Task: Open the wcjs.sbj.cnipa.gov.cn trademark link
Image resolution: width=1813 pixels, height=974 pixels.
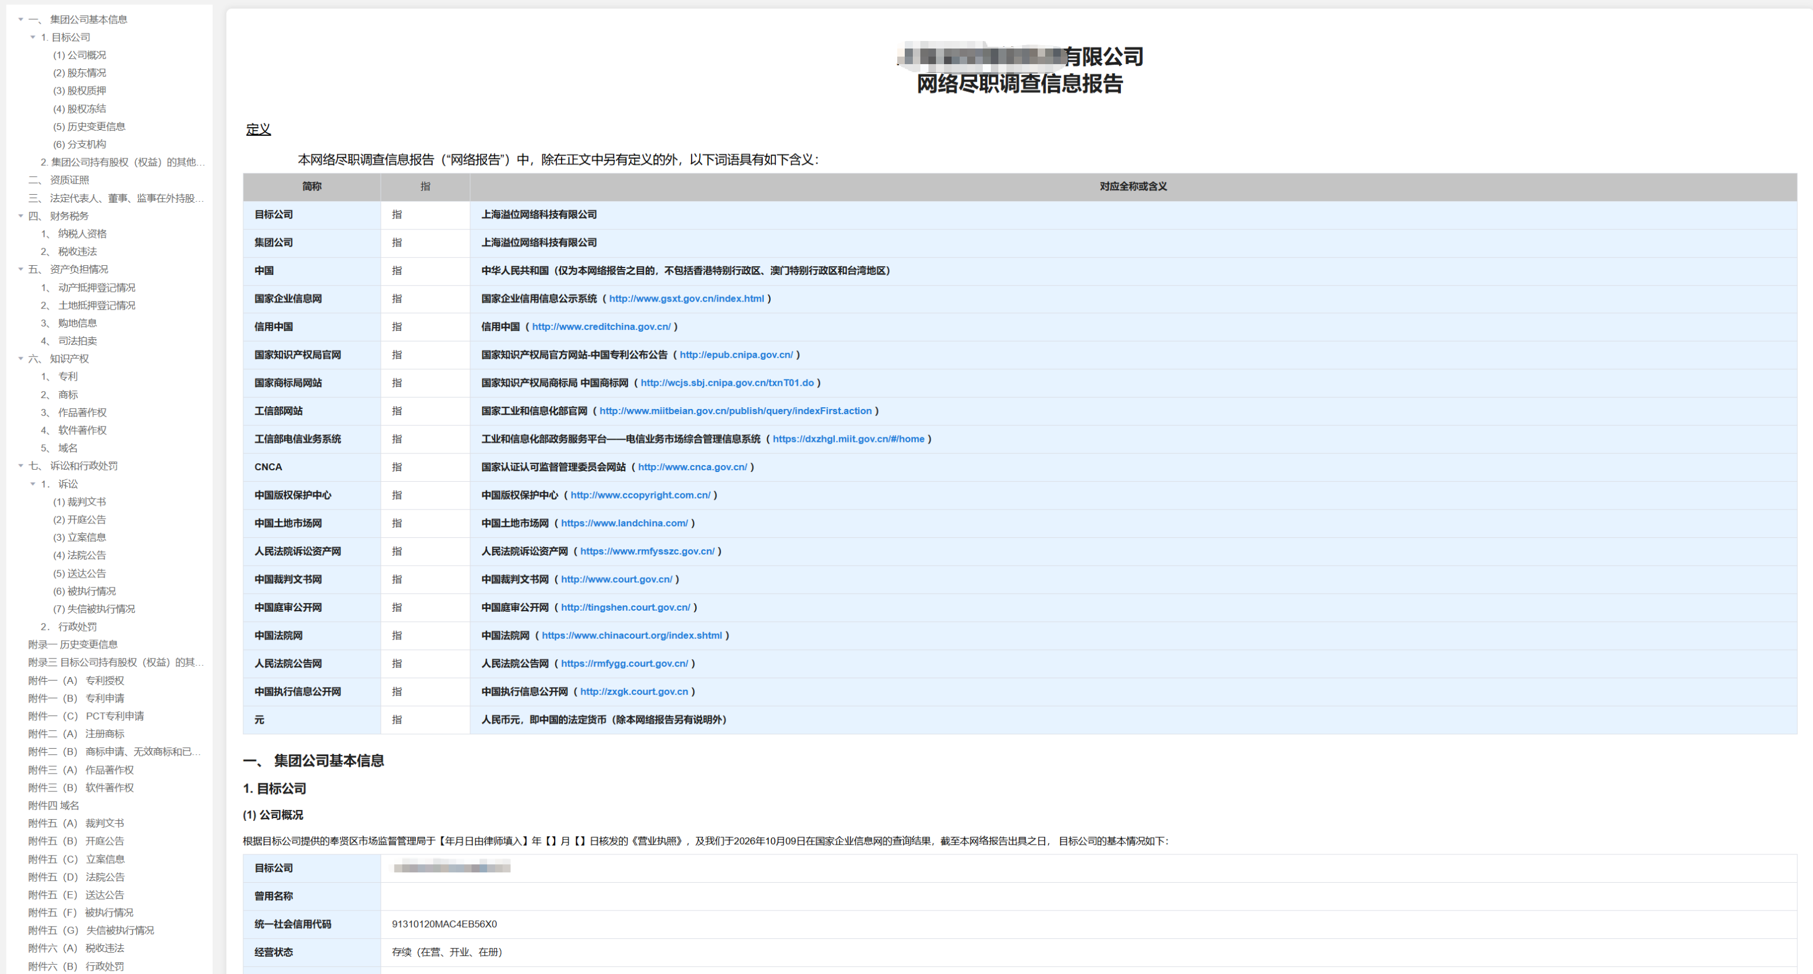Action: pos(727,383)
